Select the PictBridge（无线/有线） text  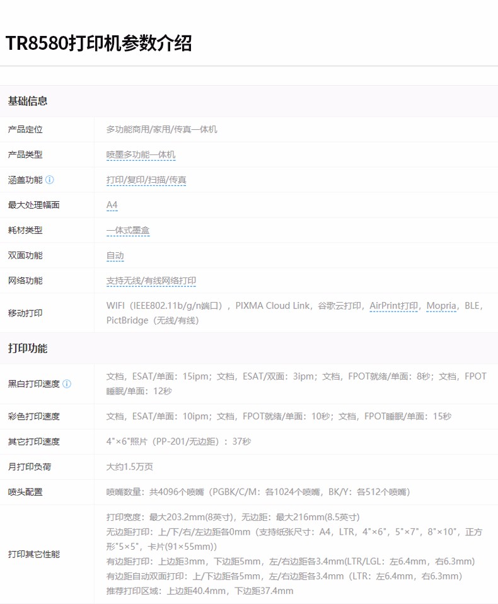(153, 320)
